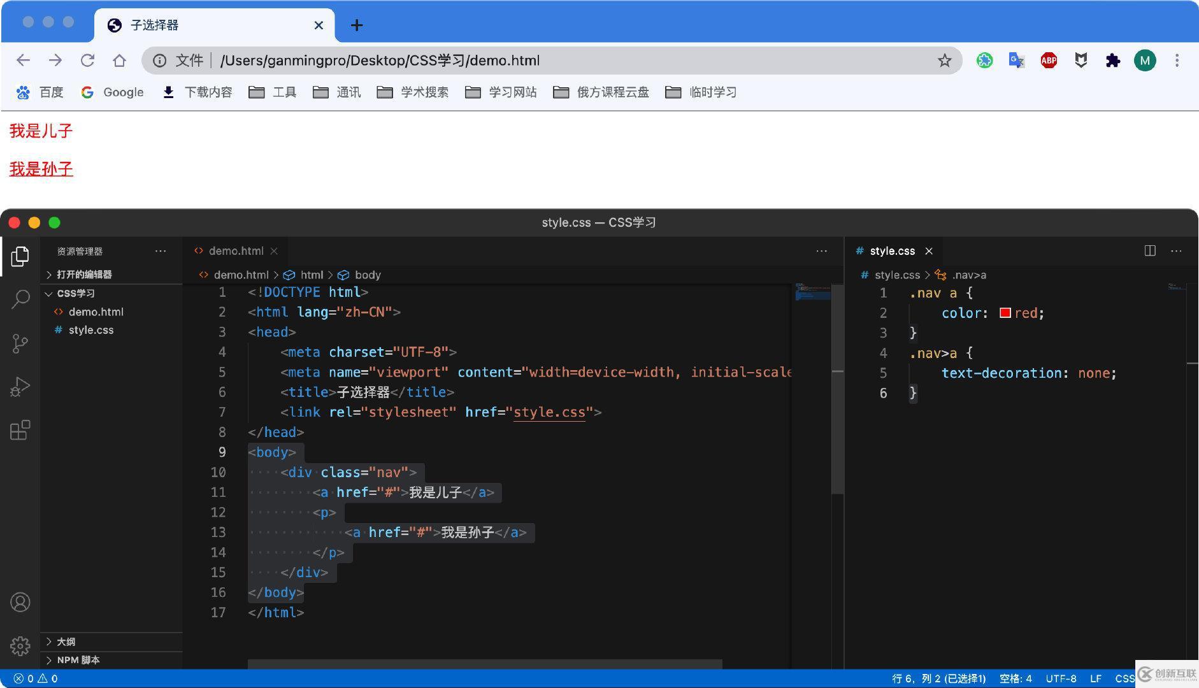Click the .nav>a breadcrumb in style.css editor

point(961,275)
